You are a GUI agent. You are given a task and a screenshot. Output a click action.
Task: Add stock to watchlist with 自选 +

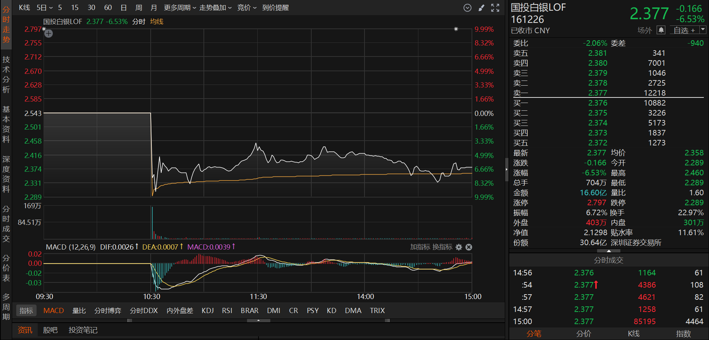pyautogui.click(x=684, y=30)
